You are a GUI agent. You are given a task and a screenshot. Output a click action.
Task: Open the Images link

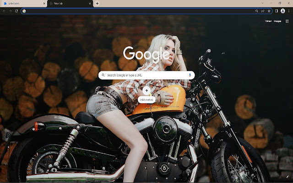(277, 21)
